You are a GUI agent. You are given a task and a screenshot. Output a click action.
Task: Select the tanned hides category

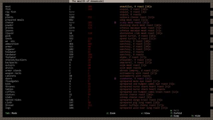click(x=13, y=100)
